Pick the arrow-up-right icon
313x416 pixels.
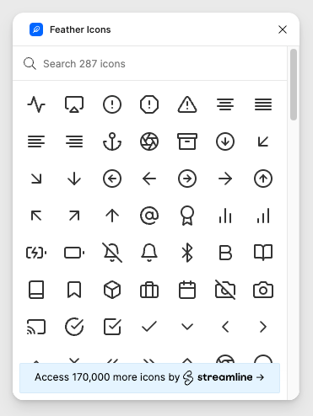pyautogui.click(x=74, y=216)
